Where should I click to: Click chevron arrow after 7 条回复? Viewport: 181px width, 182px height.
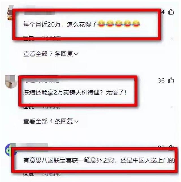click(76, 54)
